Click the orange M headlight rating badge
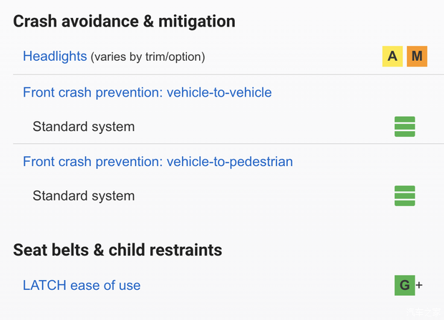Viewport: 444px width, 320px height. coord(417,57)
